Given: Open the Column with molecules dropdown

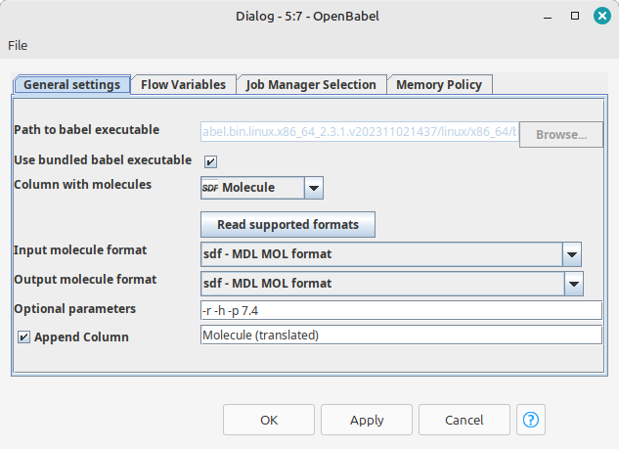Looking at the screenshot, I should [262, 188].
